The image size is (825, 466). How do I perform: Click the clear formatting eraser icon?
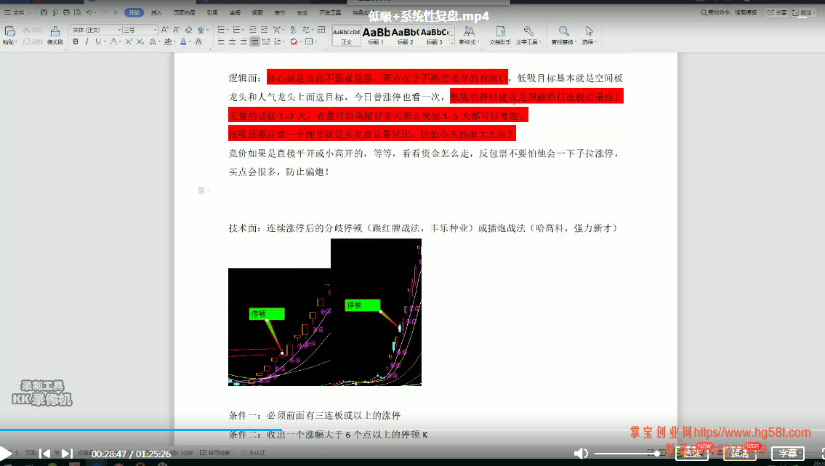tap(188, 30)
